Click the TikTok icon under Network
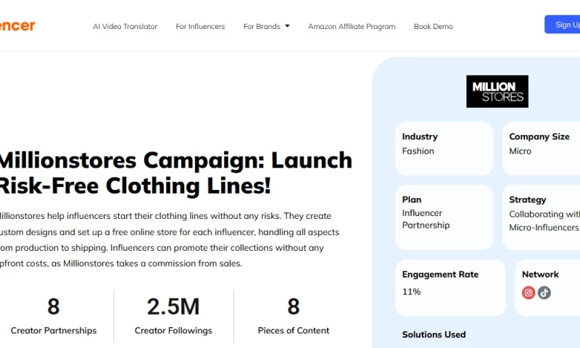 point(544,293)
